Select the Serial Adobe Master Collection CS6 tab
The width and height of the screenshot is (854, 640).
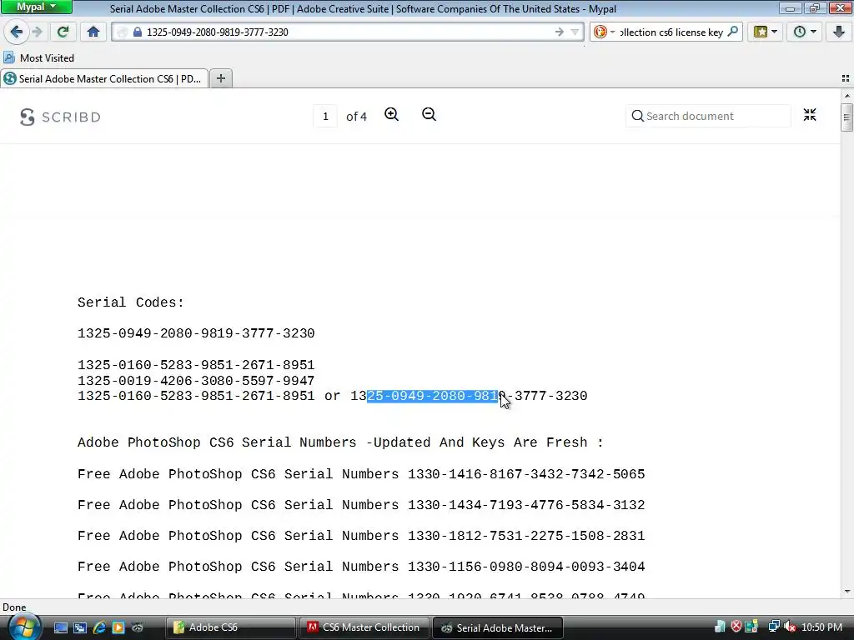pyautogui.click(x=104, y=79)
